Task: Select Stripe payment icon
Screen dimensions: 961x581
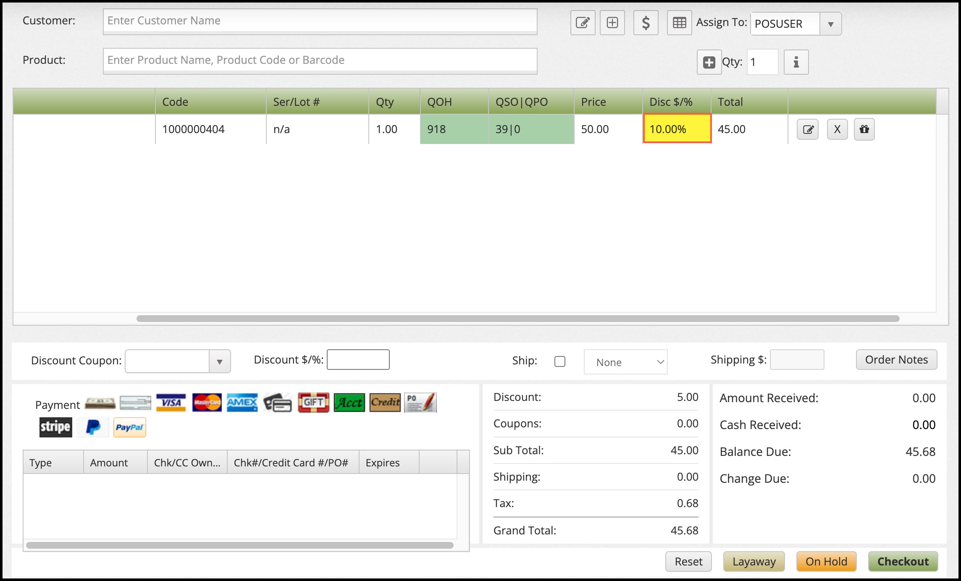Action: click(x=55, y=427)
